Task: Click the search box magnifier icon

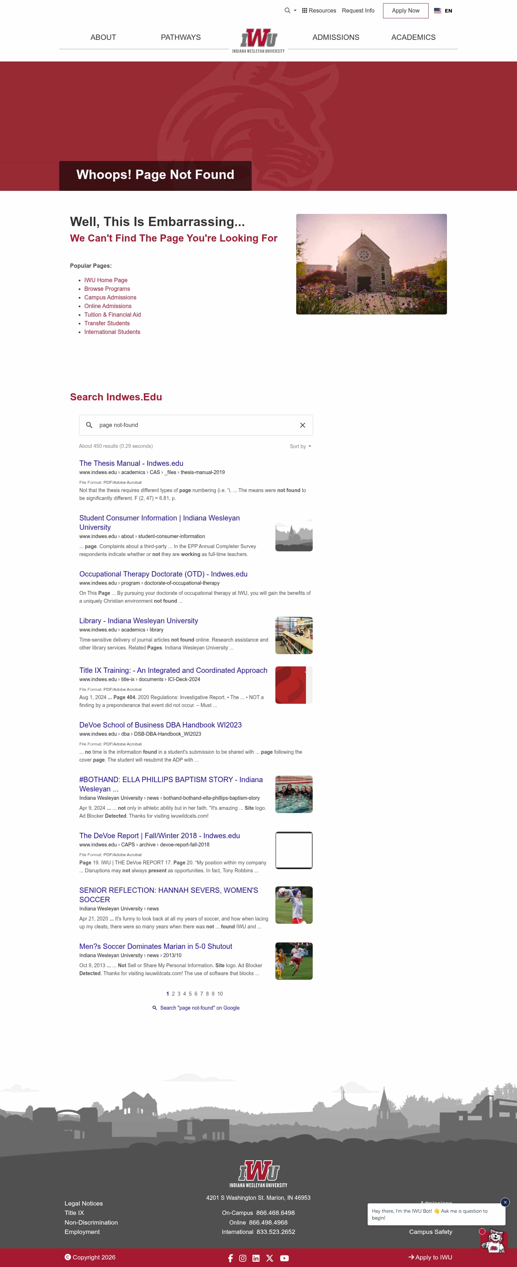Action: click(x=89, y=425)
